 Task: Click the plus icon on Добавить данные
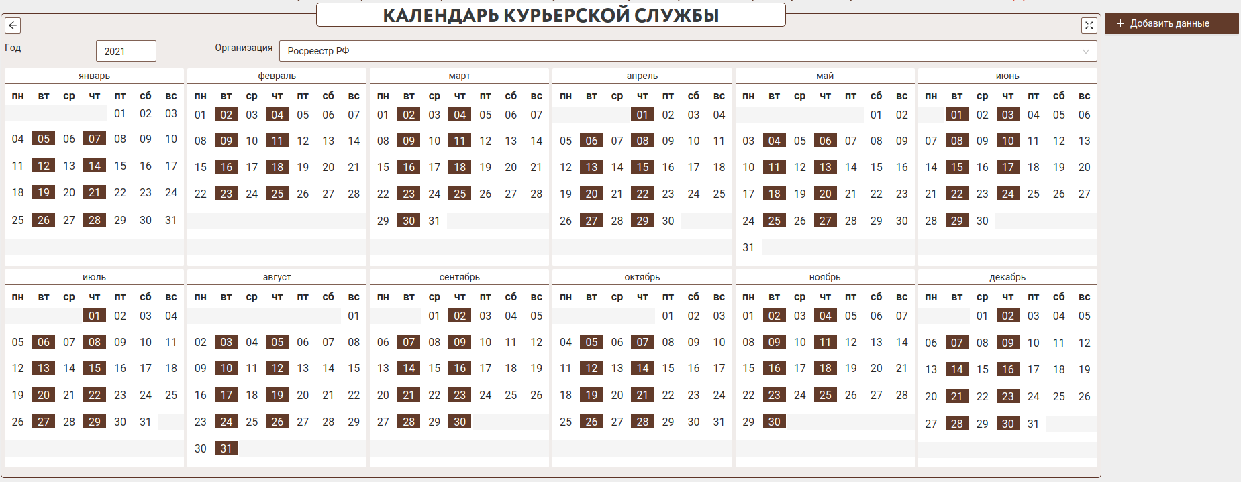1120,23
